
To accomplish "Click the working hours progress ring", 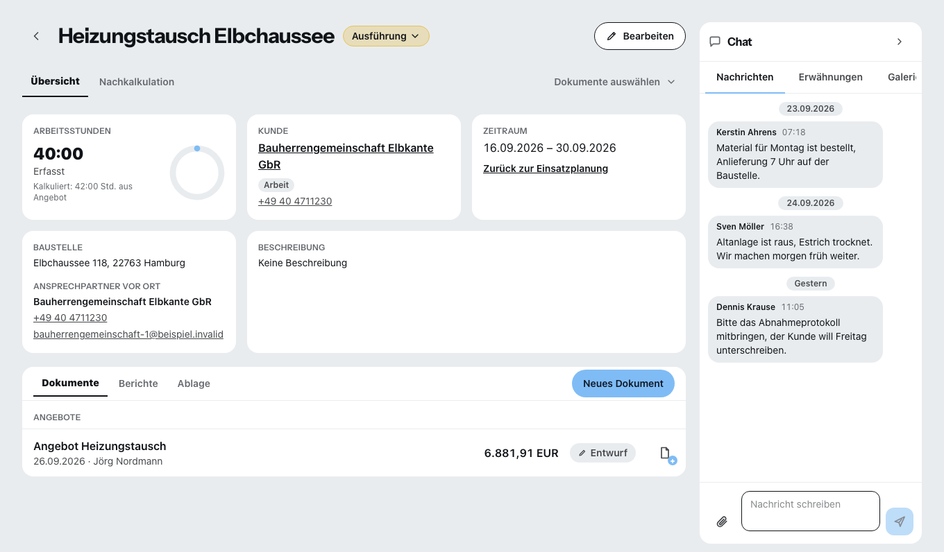I will tap(197, 173).
